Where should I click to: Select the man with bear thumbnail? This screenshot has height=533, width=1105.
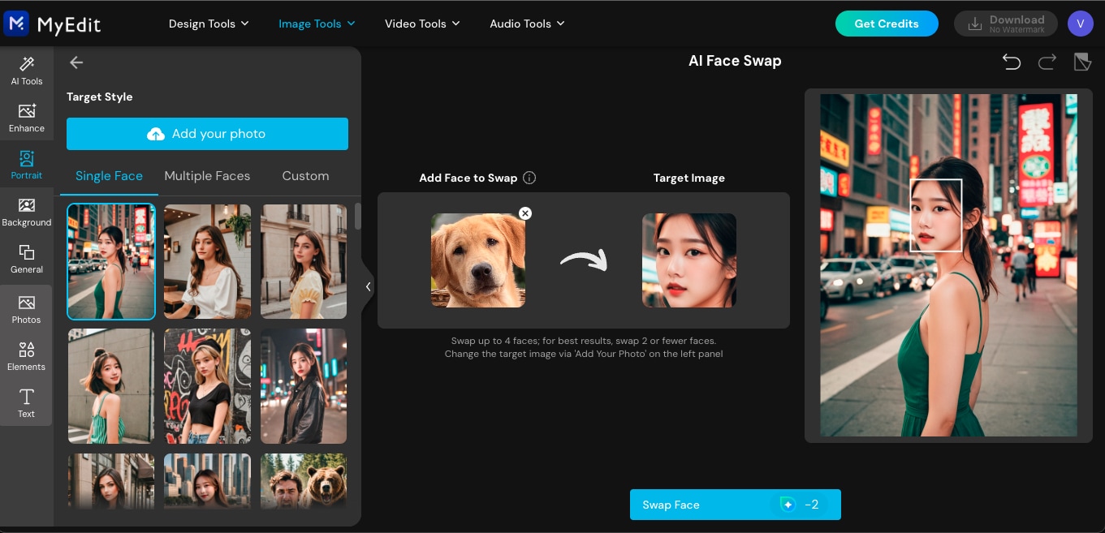click(304, 481)
